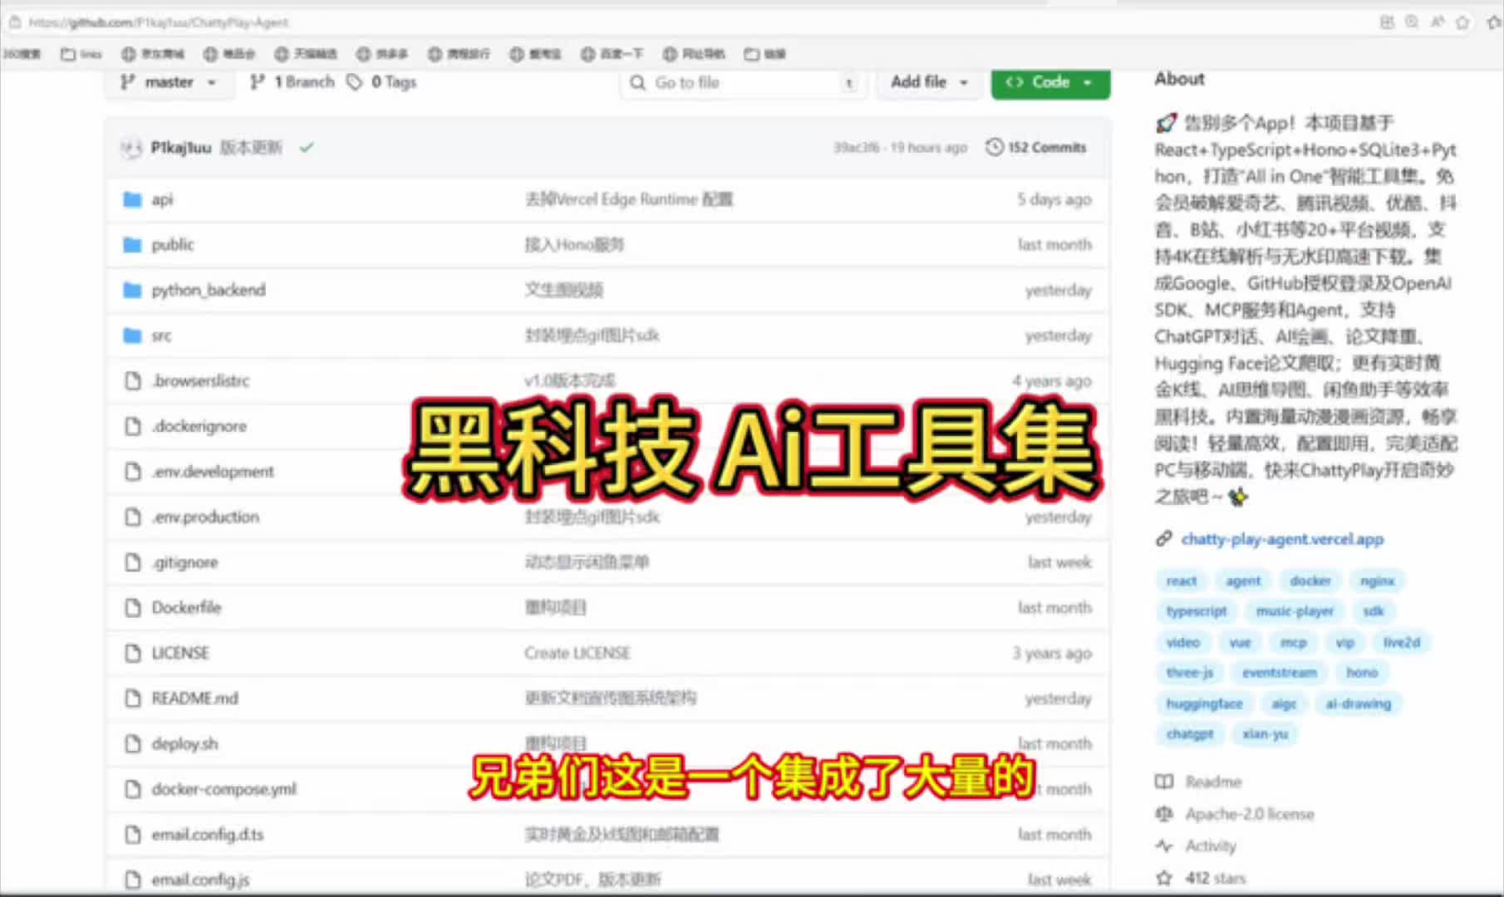This screenshot has width=1504, height=897.
Task: Click the eventstream topic tag
Action: (1280, 673)
